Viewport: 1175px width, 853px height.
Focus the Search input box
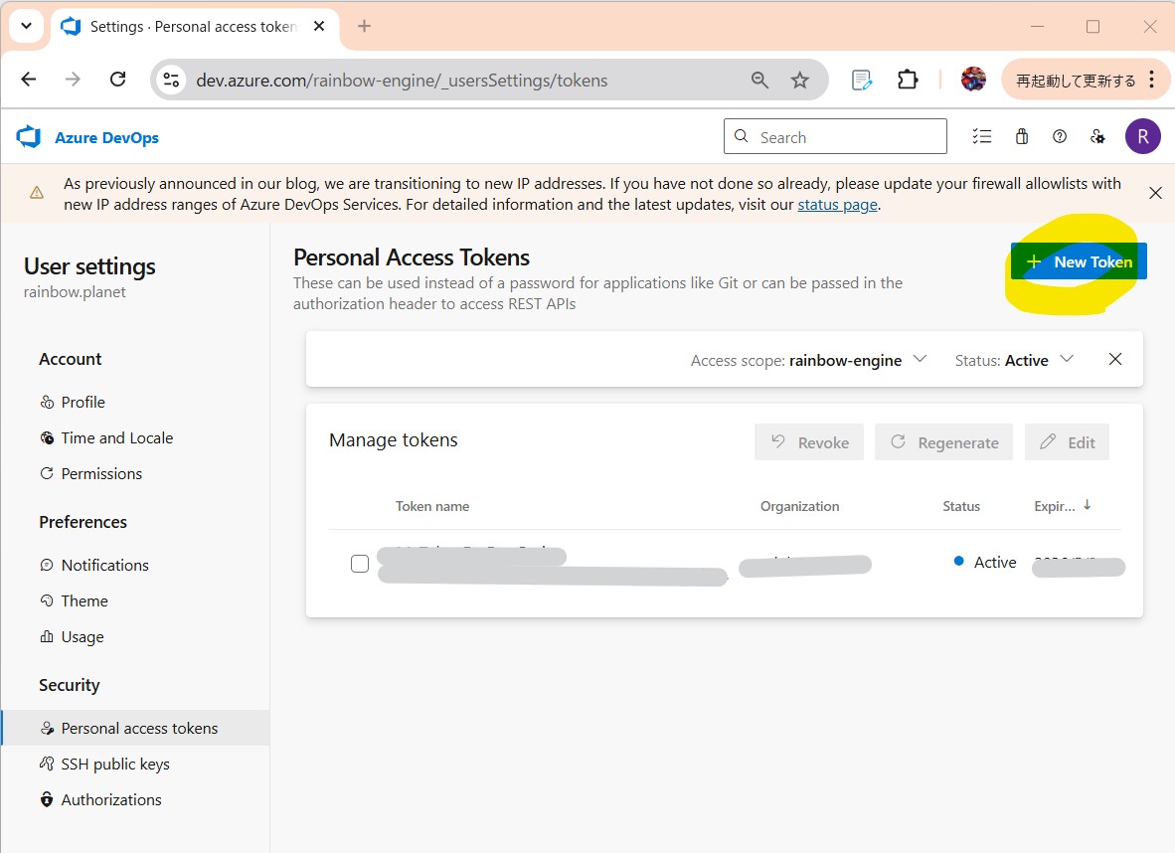pyautogui.click(x=835, y=136)
